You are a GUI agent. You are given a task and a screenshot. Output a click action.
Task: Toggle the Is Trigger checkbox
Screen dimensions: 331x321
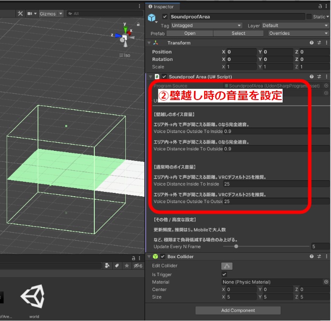click(x=224, y=275)
